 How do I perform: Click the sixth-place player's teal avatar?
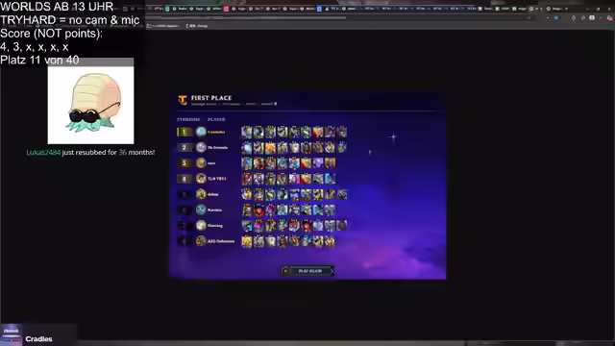[x=201, y=210]
